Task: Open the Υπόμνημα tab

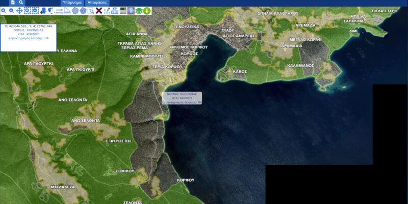Action: 71,3
